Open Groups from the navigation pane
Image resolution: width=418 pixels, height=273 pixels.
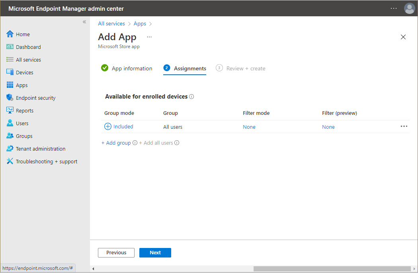click(25, 136)
